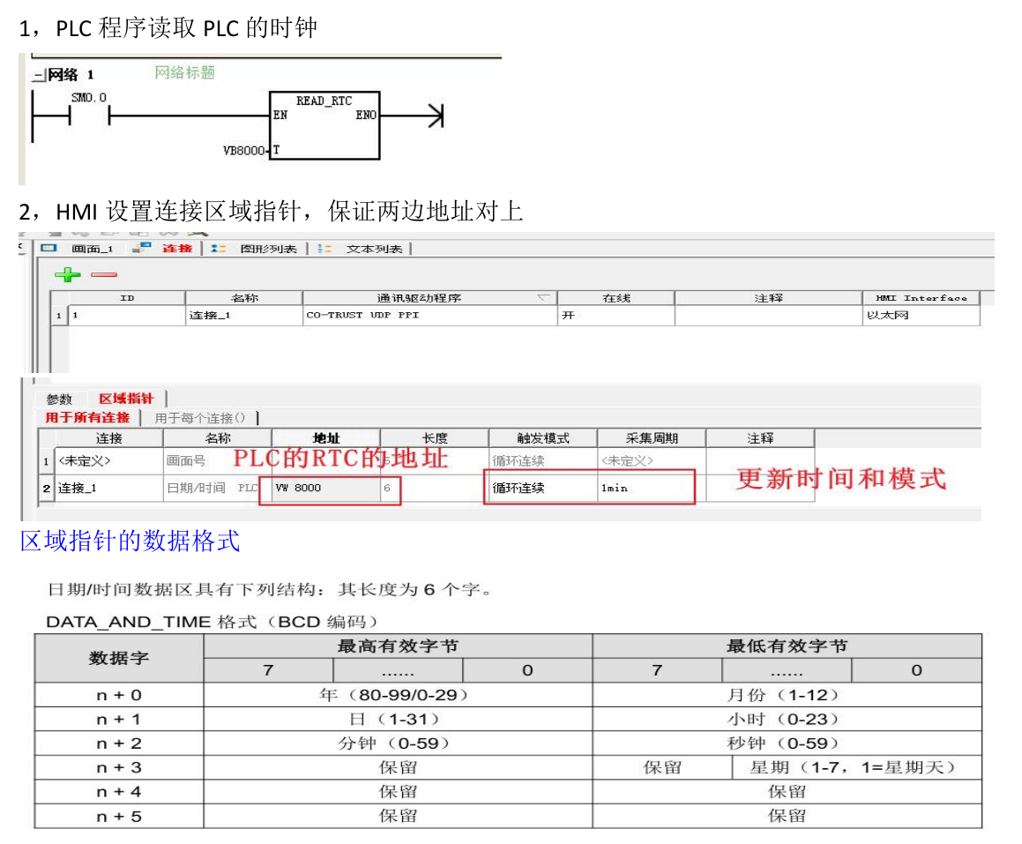Click the row 2 header in area pointer table
1022x844 pixels.
(46, 489)
